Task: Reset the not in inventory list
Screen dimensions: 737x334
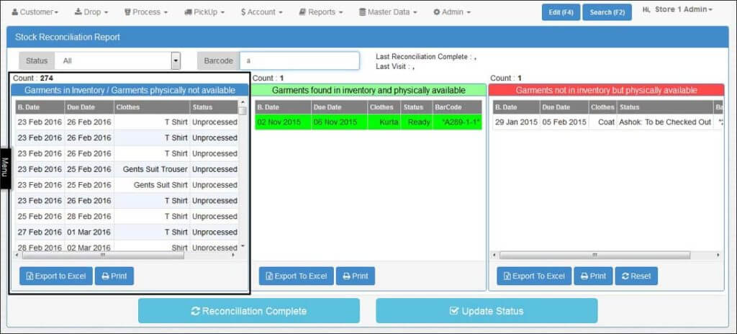Action: pyautogui.click(x=636, y=276)
